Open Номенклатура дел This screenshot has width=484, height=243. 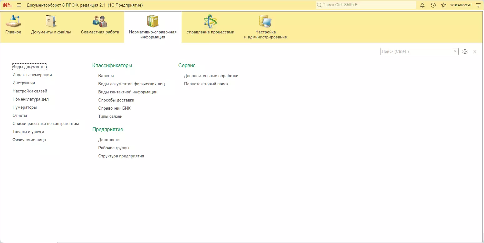tap(31, 99)
